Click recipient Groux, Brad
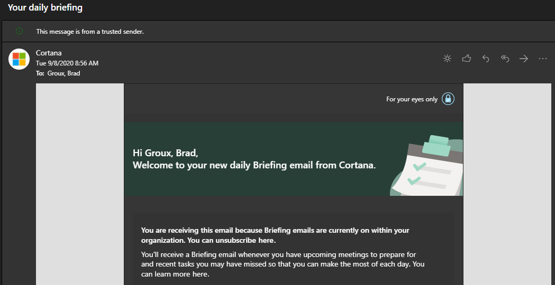The height and width of the screenshot is (285, 555). click(63, 73)
